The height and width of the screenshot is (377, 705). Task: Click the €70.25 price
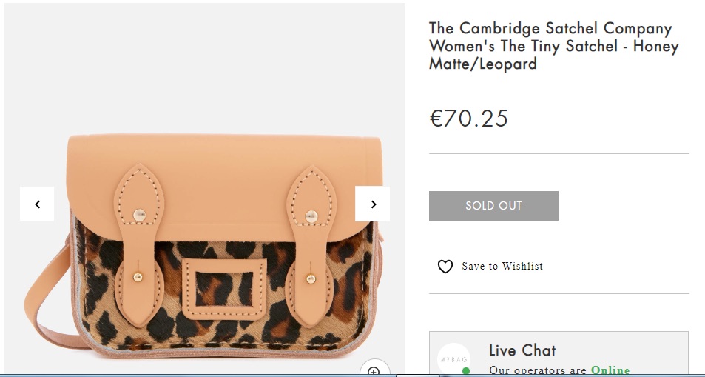click(468, 119)
